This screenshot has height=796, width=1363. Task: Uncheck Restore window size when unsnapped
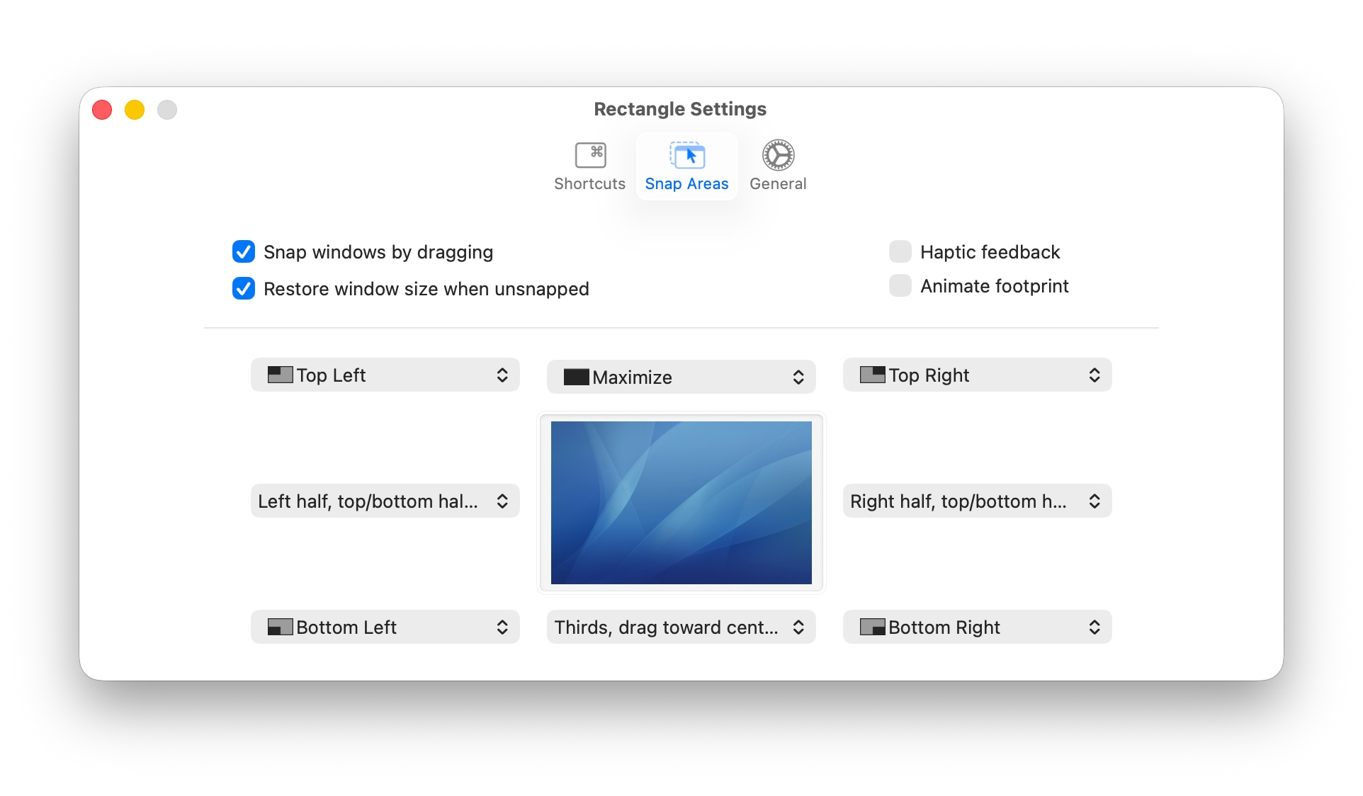(x=244, y=288)
